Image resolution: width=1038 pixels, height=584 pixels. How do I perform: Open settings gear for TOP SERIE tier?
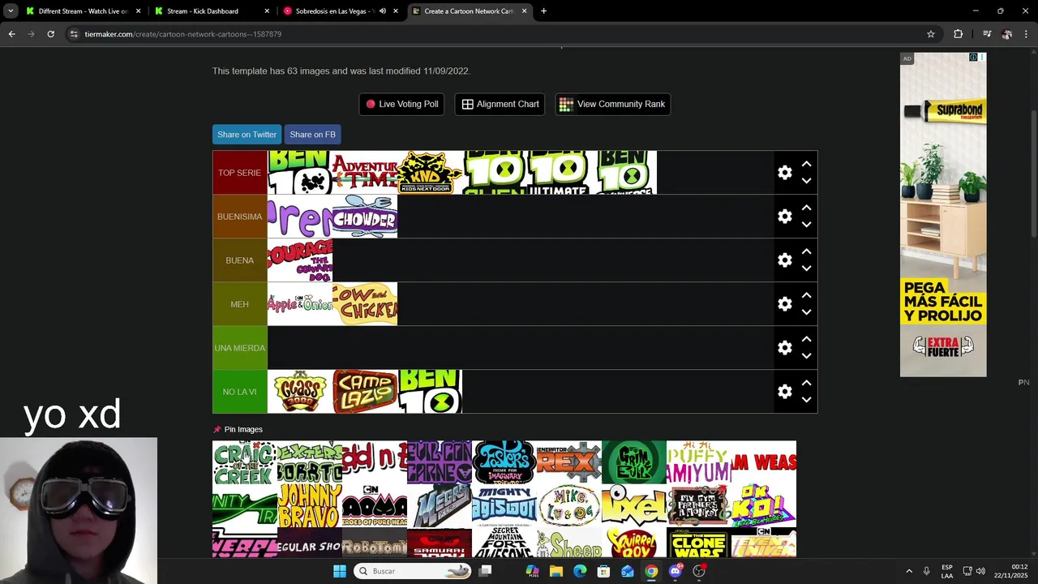pyautogui.click(x=784, y=173)
